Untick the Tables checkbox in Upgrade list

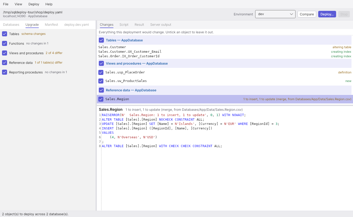pos(5,34)
